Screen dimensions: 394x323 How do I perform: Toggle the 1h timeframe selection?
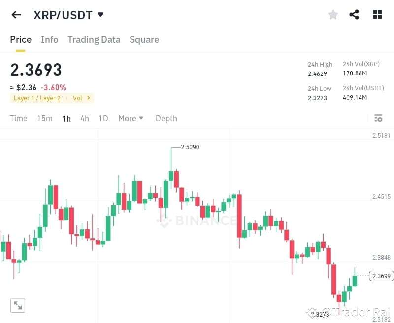(66, 118)
